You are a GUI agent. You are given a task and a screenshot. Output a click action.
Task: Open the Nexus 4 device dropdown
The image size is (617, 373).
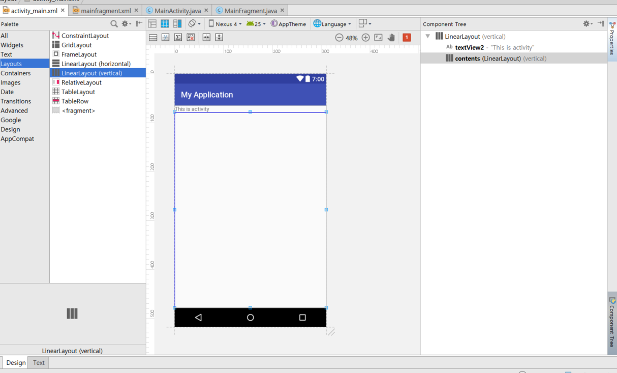225,24
